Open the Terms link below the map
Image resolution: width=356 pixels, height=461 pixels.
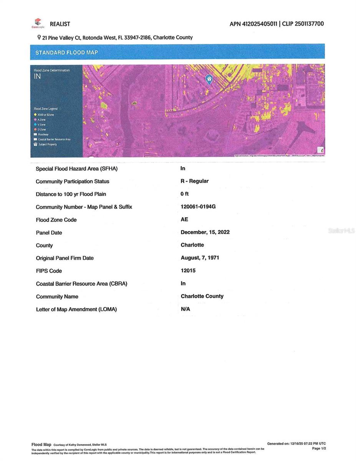point(310,156)
